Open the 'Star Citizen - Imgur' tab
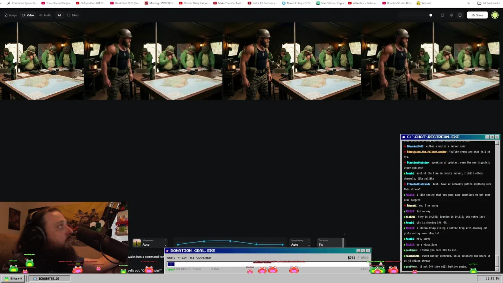Viewport: 503px width, 283px height. (x=330, y=3)
